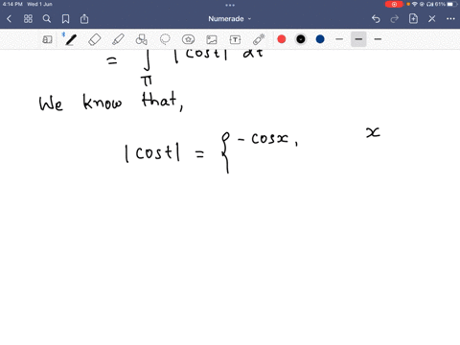Image resolution: width=460 pixels, height=345 pixels.
Task: Choose the red pen color
Action: click(282, 39)
